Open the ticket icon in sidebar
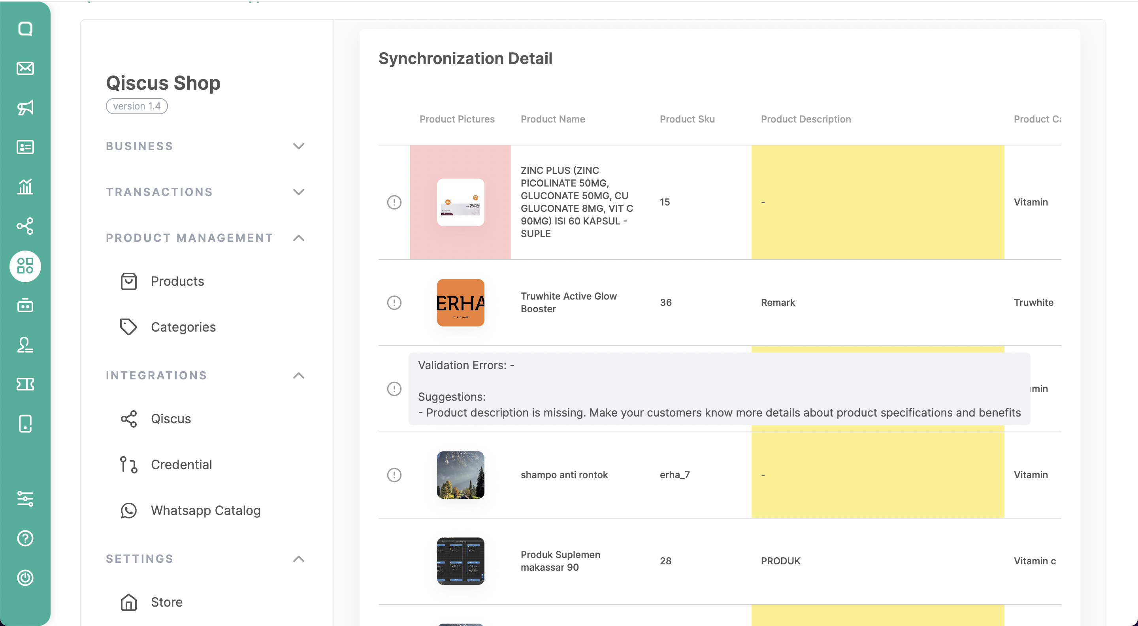The width and height of the screenshot is (1138, 626). point(25,384)
